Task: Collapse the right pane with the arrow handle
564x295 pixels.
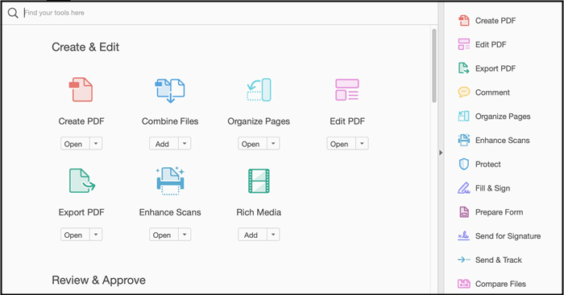Action: tap(441, 153)
